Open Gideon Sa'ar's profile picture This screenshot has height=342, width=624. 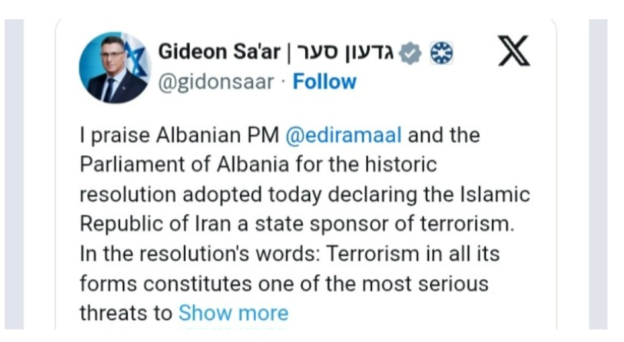point(114,67)
